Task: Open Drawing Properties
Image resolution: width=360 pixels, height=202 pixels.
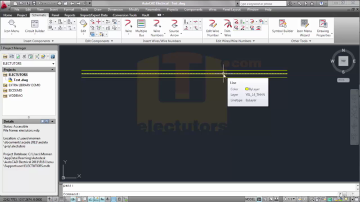Action: (x=323, y=28)
